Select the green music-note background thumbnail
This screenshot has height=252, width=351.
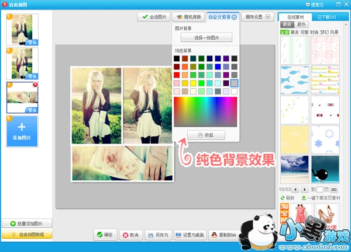[x=295, y=50]
